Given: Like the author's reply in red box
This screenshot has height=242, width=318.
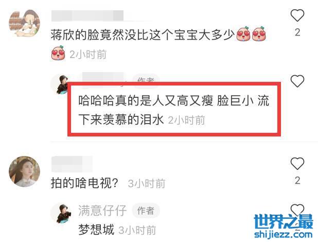Looking at the screenshot, I should click(x=297, y=81).
